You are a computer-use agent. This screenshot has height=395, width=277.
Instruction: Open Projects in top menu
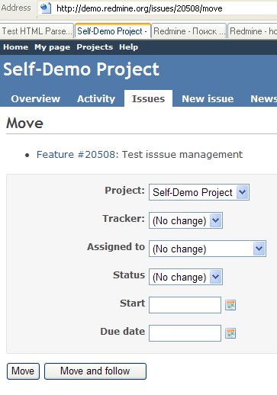tap(95, 47)
